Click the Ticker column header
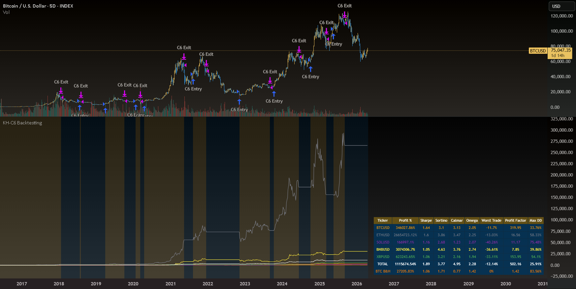The width and height of the screenshot is (576, 289). tap(383, 220)
